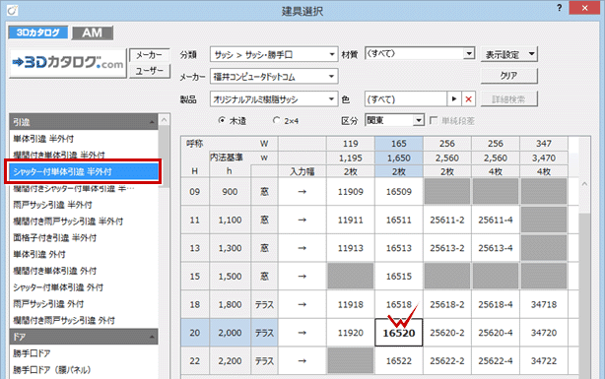Image resolution: width=605 pixels, height=379 pixels.
Task: Click the play arrow next to 色 field
Action: [454, 99]
